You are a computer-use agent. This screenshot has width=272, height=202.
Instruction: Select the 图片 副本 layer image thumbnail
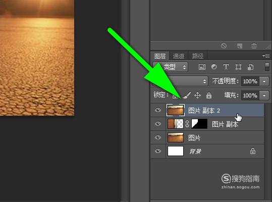[x=176, y=124]
